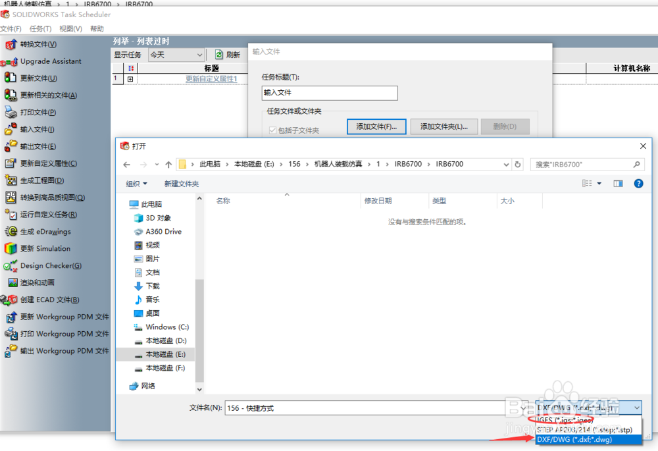The height and width of the screenshot is (451, 658).
Task: Click the 添加文件夹(L)... button
Action: [x=444, y=126]
